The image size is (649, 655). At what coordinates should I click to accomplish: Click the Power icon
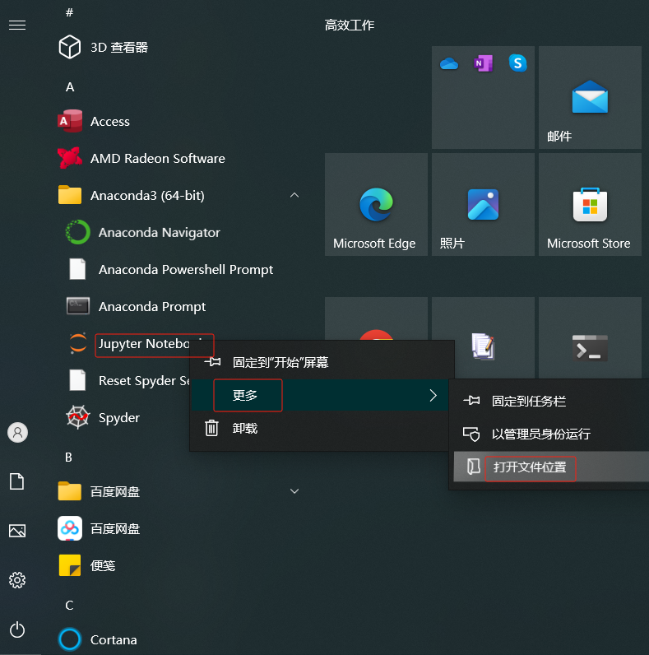pos(17,629)
